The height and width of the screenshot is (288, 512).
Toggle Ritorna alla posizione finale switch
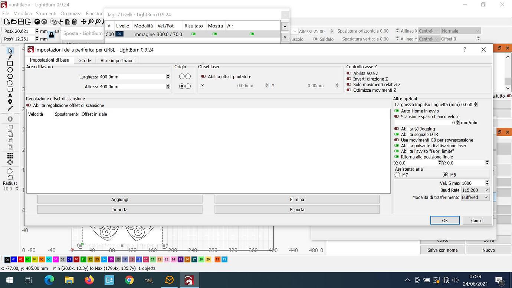[x=397, y=157]
